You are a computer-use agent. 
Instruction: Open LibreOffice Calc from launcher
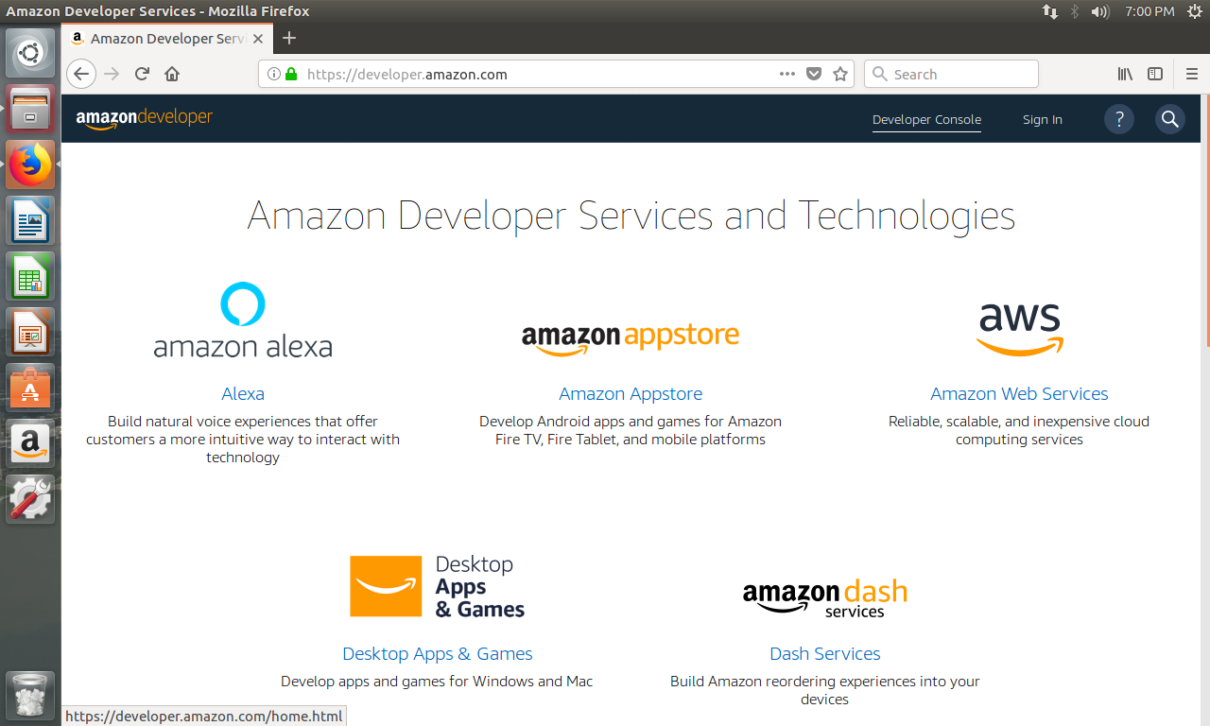coord(30,276)
